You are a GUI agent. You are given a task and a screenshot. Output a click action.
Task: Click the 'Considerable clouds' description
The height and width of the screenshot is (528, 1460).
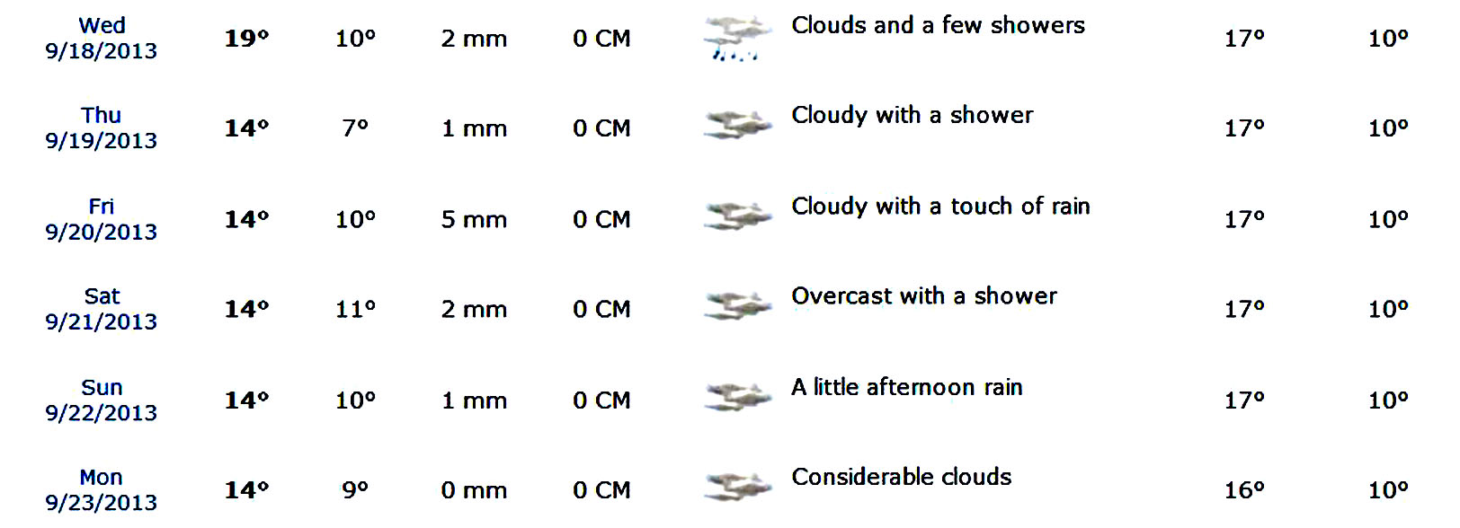[x=902, y=477]
